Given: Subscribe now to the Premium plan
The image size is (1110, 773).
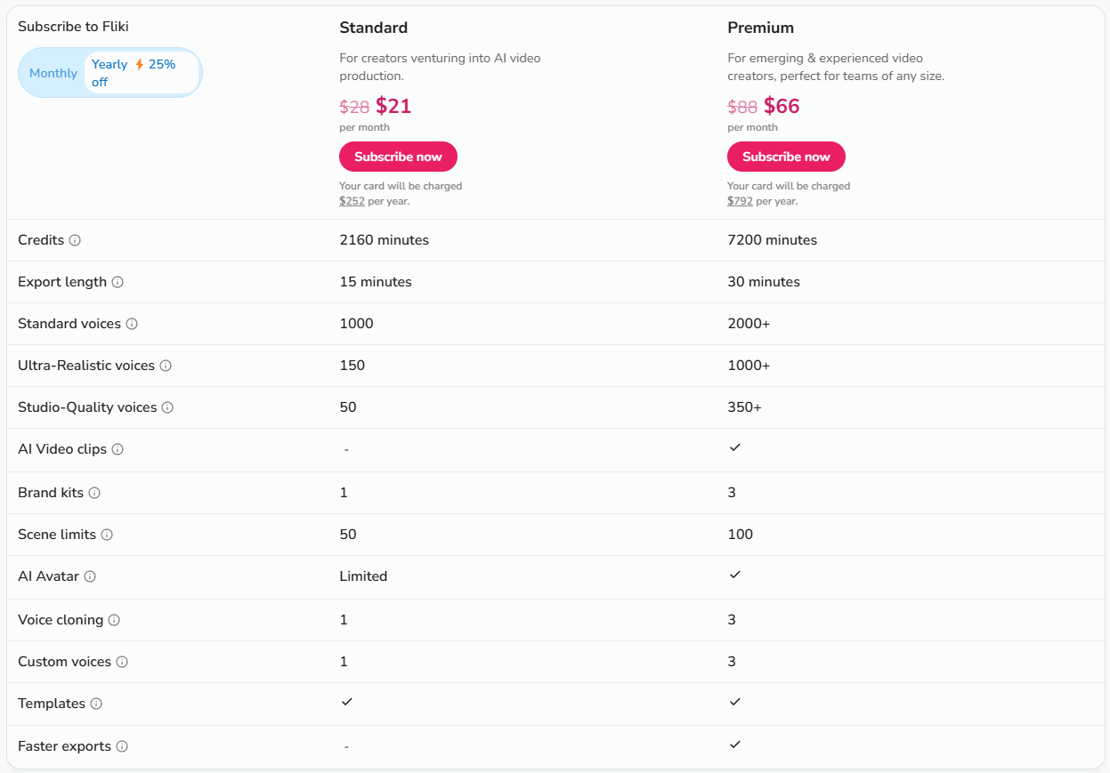Looking at the screenshot, I should [x=786, y=157].
